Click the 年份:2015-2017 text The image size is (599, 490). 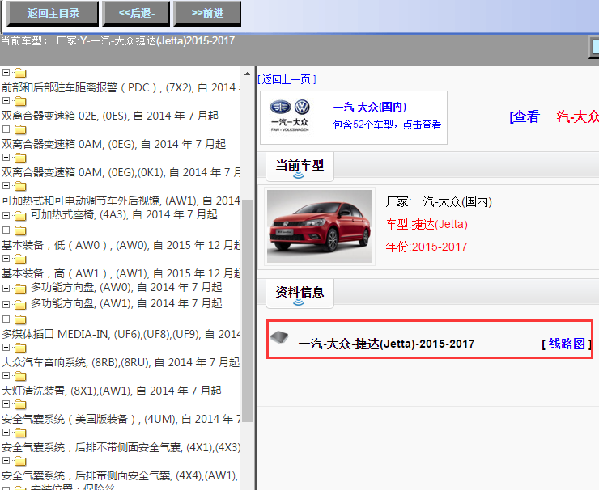click(427, 247)
